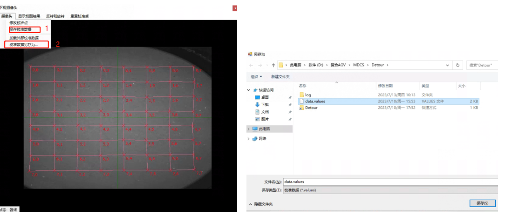Open the 组织 dropdown
The width and height of the screenshot is (519, 216).
point(256,77)
